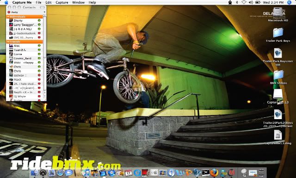Launch iTunes from the dock

[86, 173]
